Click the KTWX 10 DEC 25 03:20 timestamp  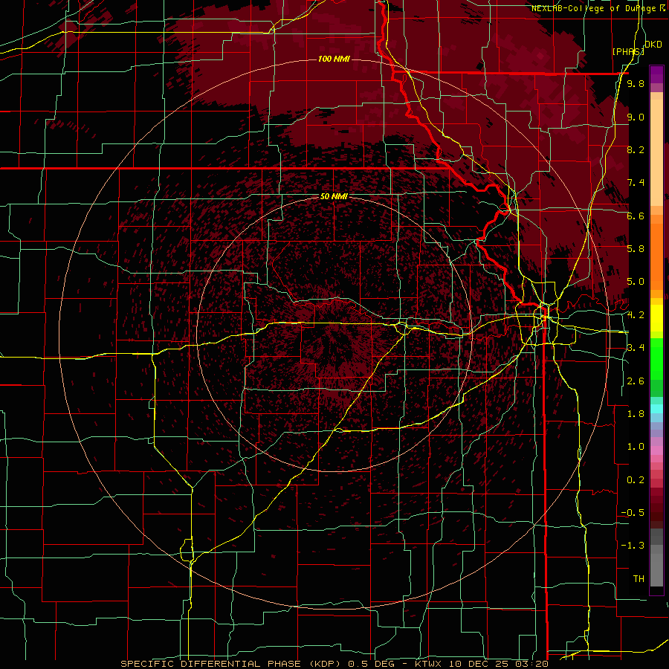481,664
